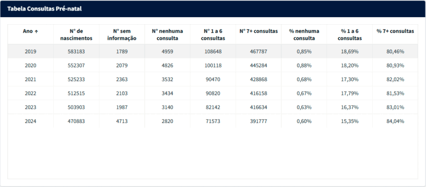Select the 2019 row year cell
Viewport: 426px width, 187px height.
(30, 51)
